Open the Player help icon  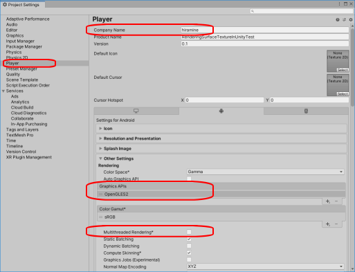[x=338, y=20]
